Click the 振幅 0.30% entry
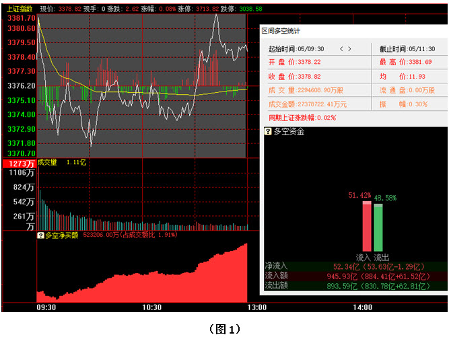This screenshot has width=449, height=341. coord(403,104)
